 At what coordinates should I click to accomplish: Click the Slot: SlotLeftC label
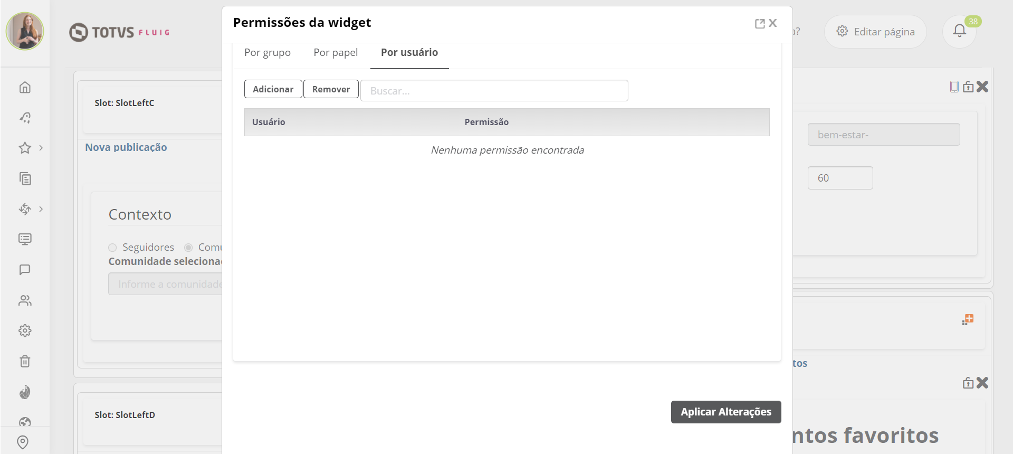click(125, 103)
